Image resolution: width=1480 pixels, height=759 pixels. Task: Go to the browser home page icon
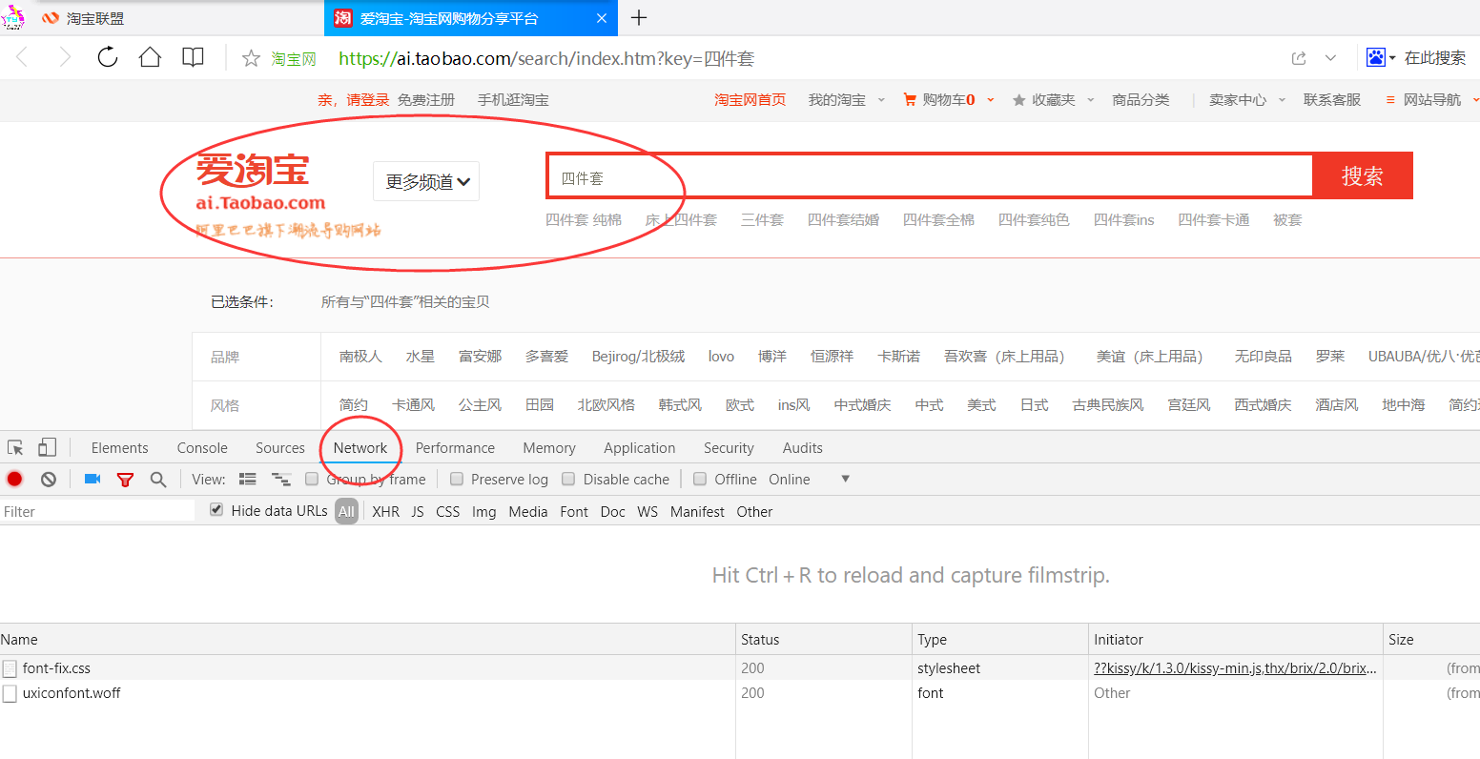(x=150, y=57)
